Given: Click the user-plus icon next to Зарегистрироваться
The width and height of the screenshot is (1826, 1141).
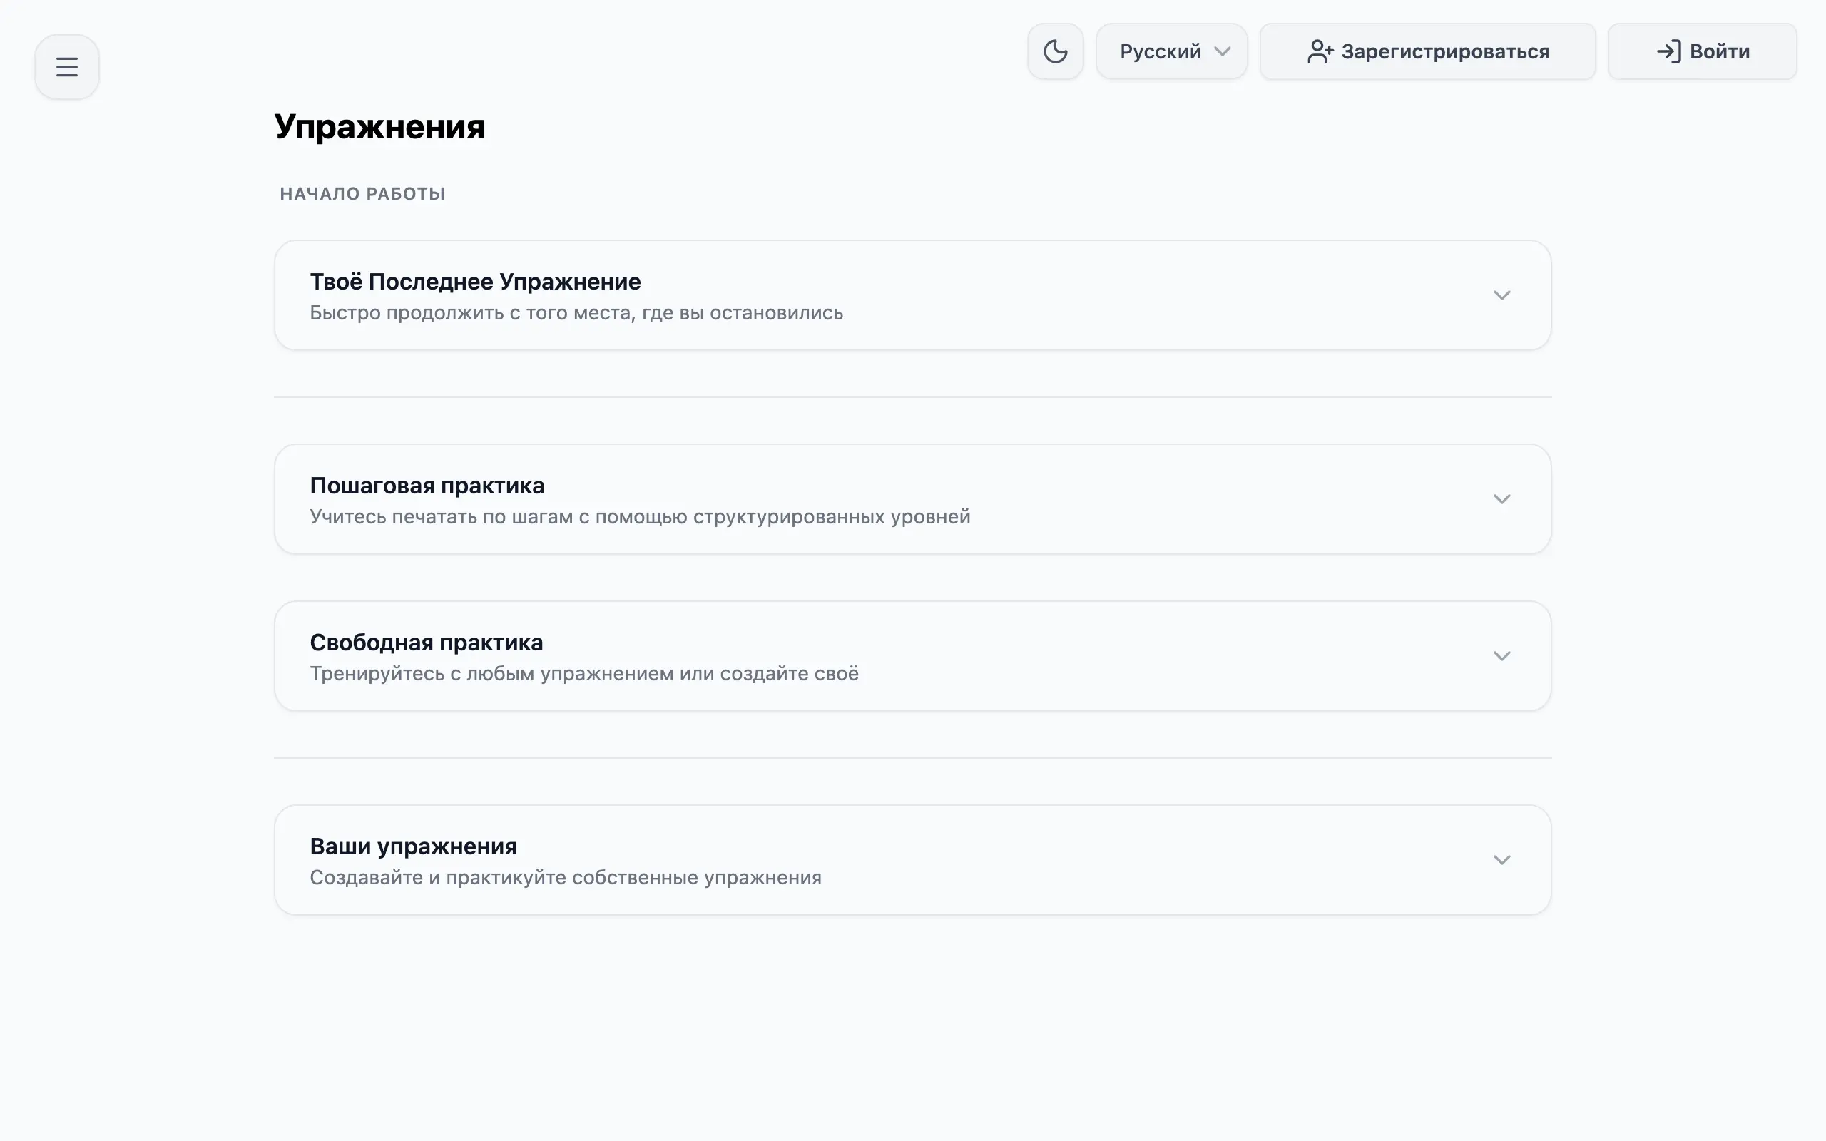Looking at the screenshot, I should 1320,51.
